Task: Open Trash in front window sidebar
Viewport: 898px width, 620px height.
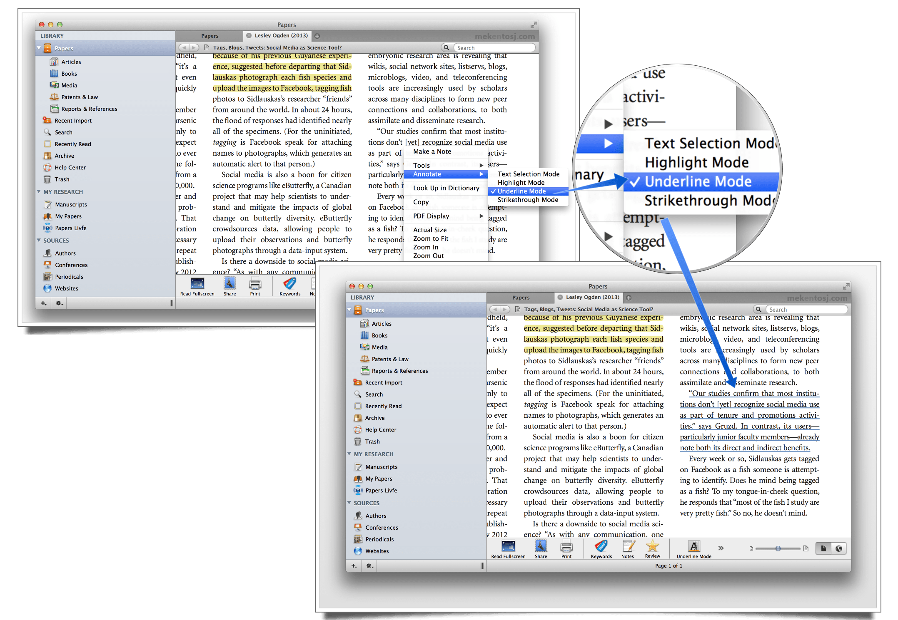Action: (372, 441)
